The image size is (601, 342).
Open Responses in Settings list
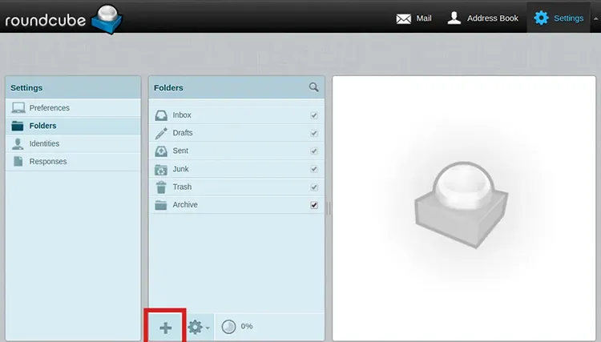pos(47,162)
